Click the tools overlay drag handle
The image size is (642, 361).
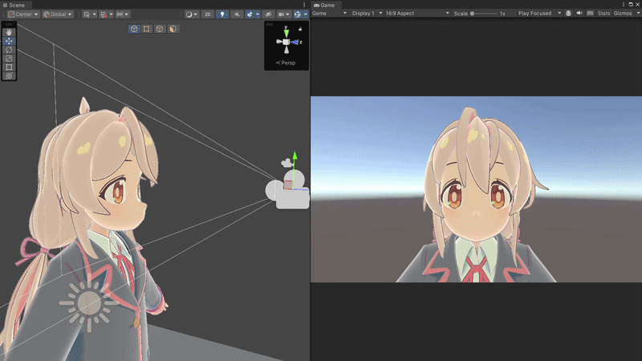pyautogui.click(x=9, y=25)
